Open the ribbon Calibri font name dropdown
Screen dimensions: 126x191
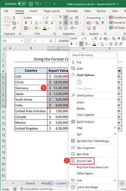tap(43, 18)
